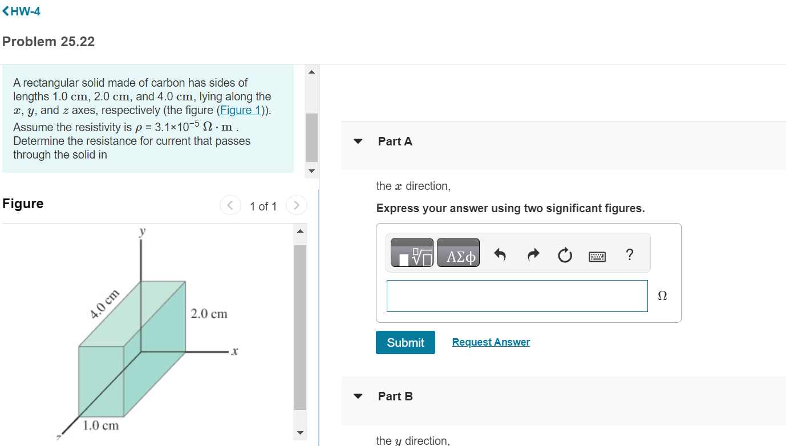
Task: Go back to HW-4 assignment
Action: click(21, 11)
